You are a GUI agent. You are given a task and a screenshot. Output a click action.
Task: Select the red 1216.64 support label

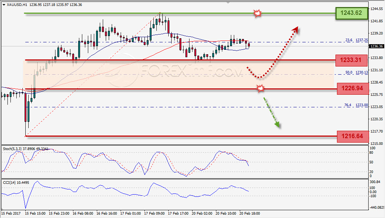(x=353, y=136)
